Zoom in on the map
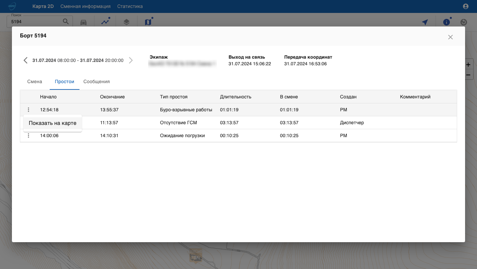The width and height of the screenshot is (477, 269). [x=468, y=65]
